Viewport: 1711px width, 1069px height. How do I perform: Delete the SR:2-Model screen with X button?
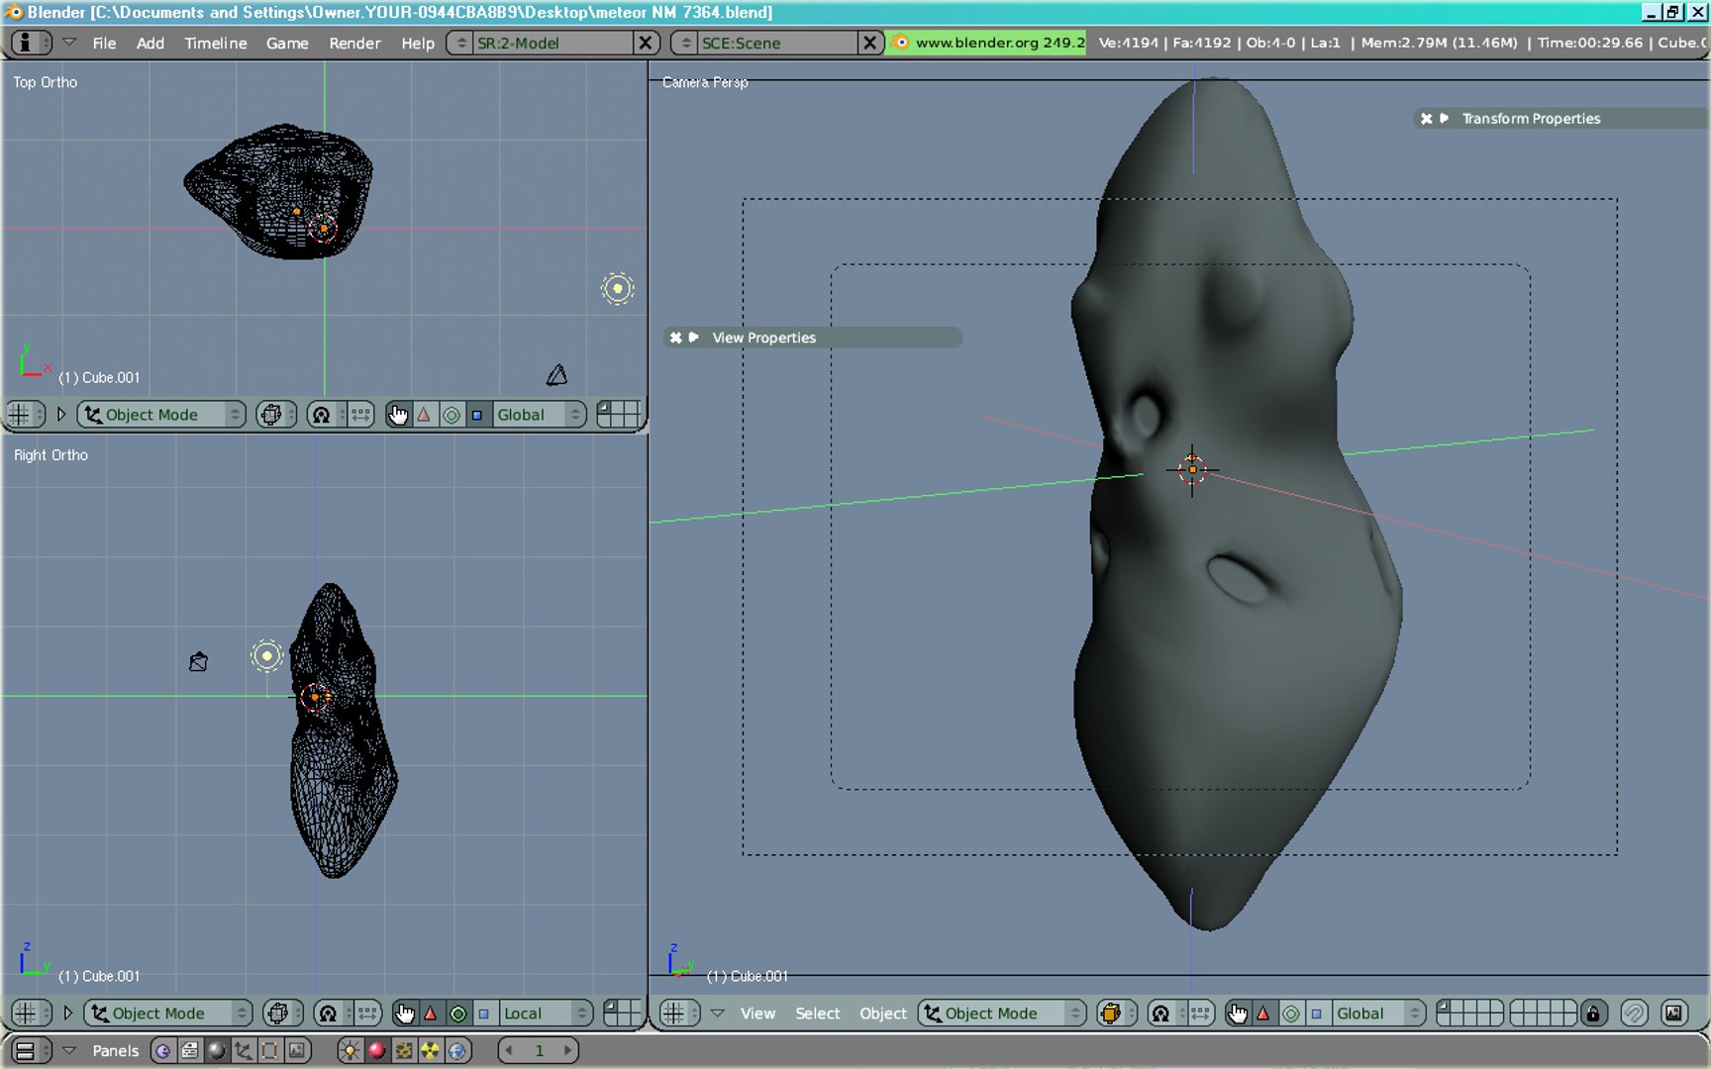(x=646, y=43)
